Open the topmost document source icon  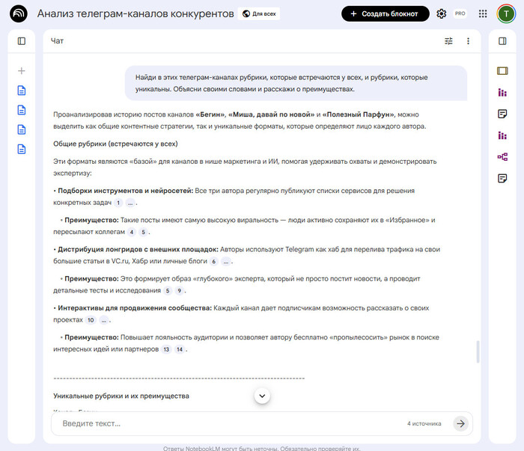[21, 90]
